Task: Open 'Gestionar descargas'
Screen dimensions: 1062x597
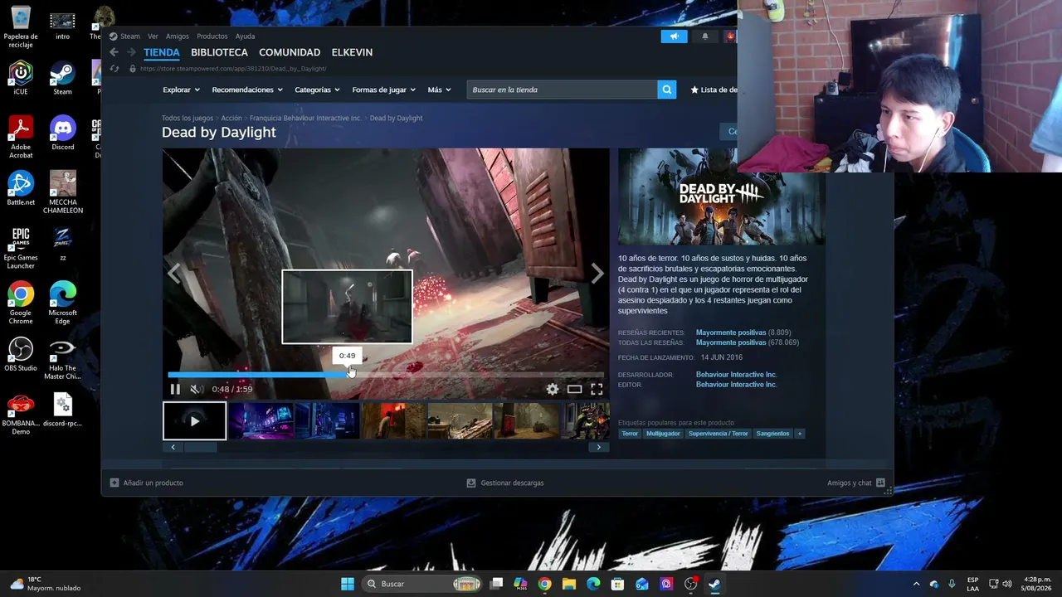Action: click(x=505, y=483)
